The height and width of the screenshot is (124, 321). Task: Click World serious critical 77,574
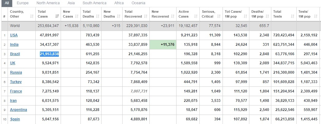pos(215,26)
